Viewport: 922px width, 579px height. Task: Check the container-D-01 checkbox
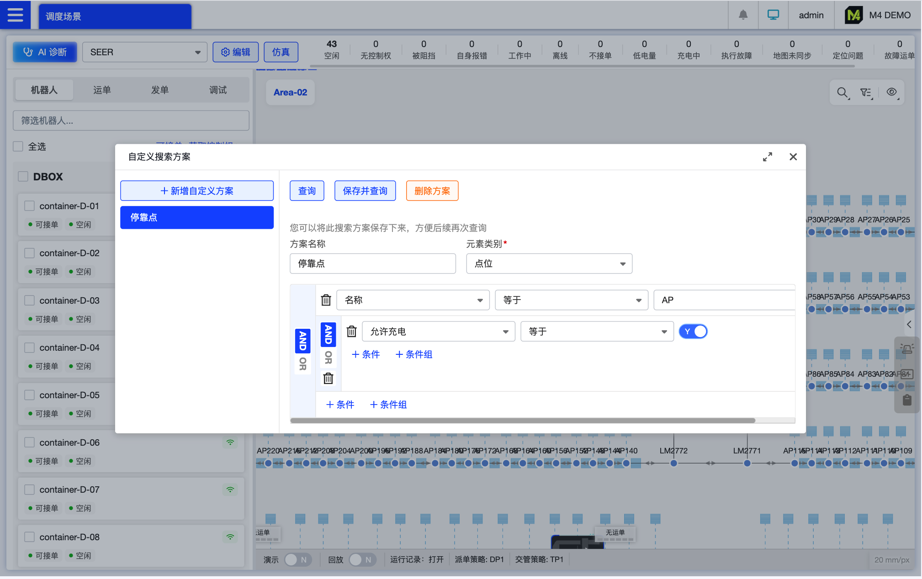point(30,206)
